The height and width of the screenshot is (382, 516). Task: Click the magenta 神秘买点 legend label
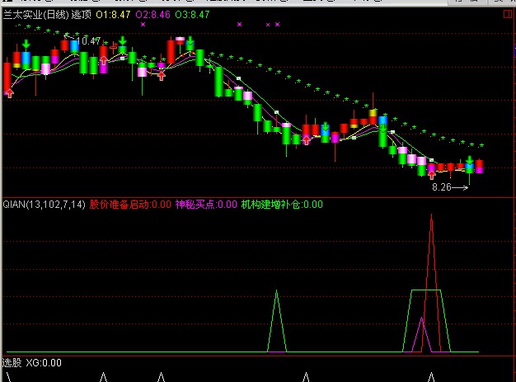click(x=205, y=204)
